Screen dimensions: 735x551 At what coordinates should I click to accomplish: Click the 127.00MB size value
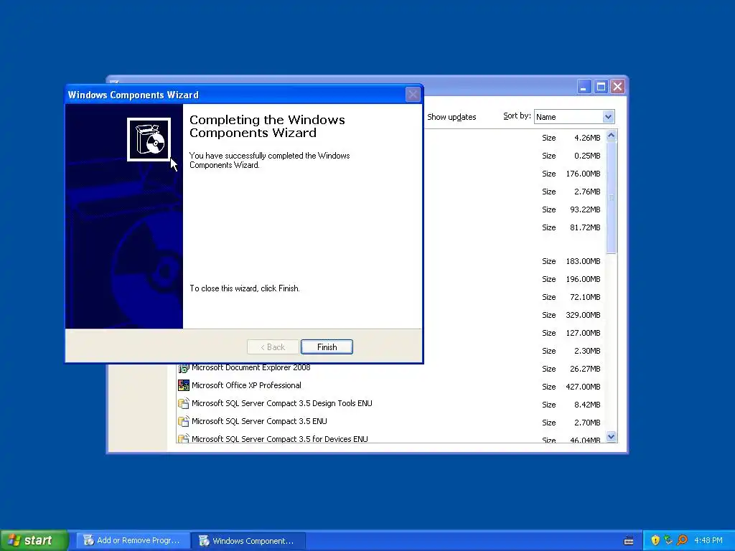pos(583,333)
